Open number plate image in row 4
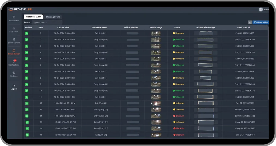Viewport: 276px width, 146px height. coord(205,52)
